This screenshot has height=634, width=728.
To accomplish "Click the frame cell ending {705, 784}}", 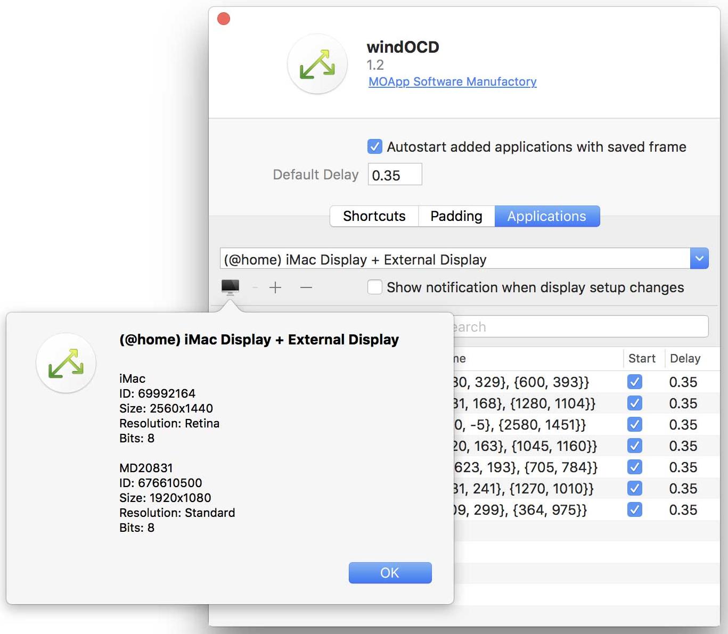I will 526,467.
